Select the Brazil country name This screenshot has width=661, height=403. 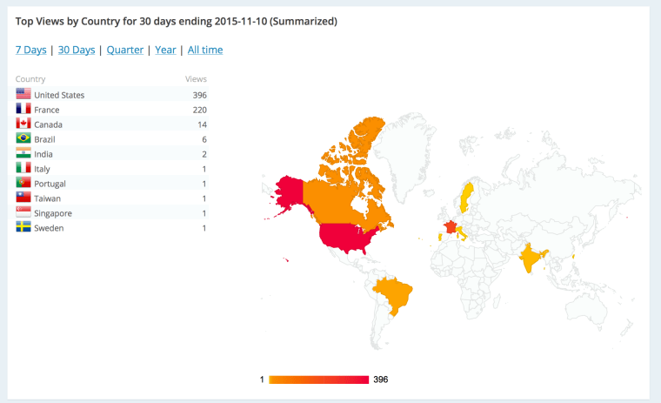[x=44, y=139]
